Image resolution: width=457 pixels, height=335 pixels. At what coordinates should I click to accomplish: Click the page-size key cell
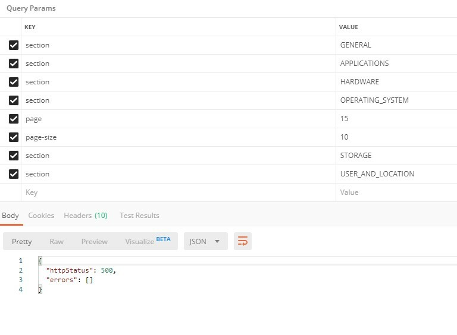click(x=179, y=137)
